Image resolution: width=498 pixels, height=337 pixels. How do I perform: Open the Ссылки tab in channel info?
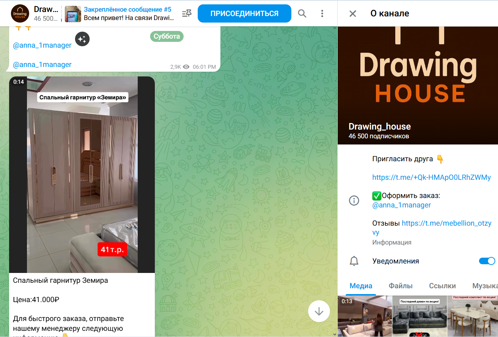[442, 286]
